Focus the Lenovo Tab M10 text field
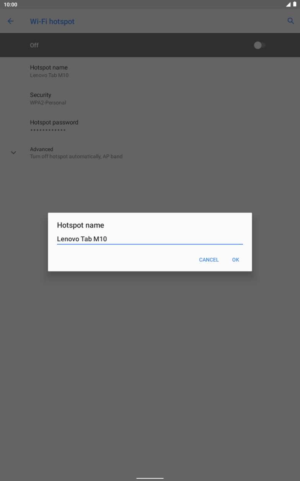The width and height of the screenshot is (300, 481). pyautogui.click(x=150, y=239)
